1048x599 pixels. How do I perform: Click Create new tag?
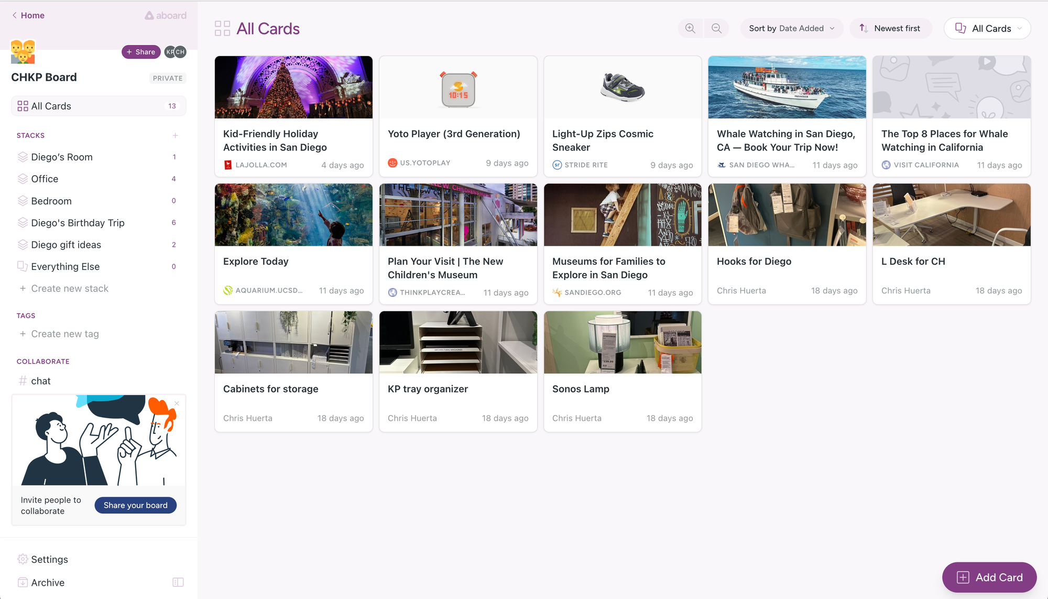click(64, 334)
